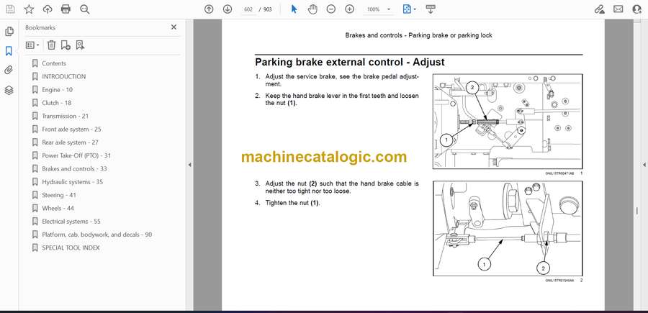
Task: Jump to the Steering - 41 bookmark
Action: (59, 195)
